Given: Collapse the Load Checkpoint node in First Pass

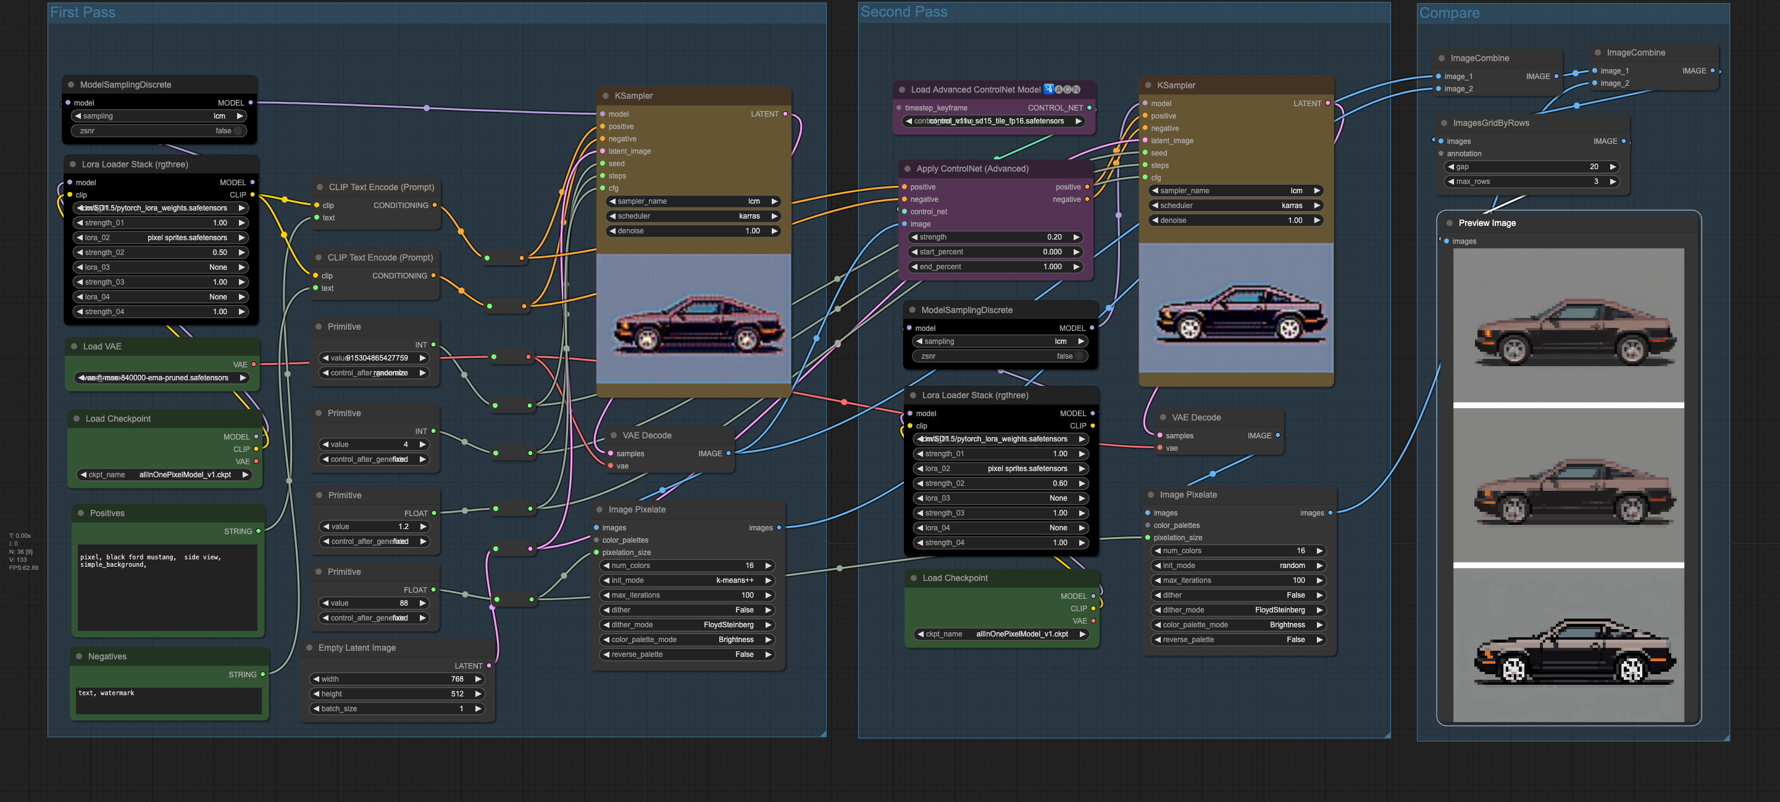Looking at the screenshot, I should pyautogui.click(x=76, y=419).
